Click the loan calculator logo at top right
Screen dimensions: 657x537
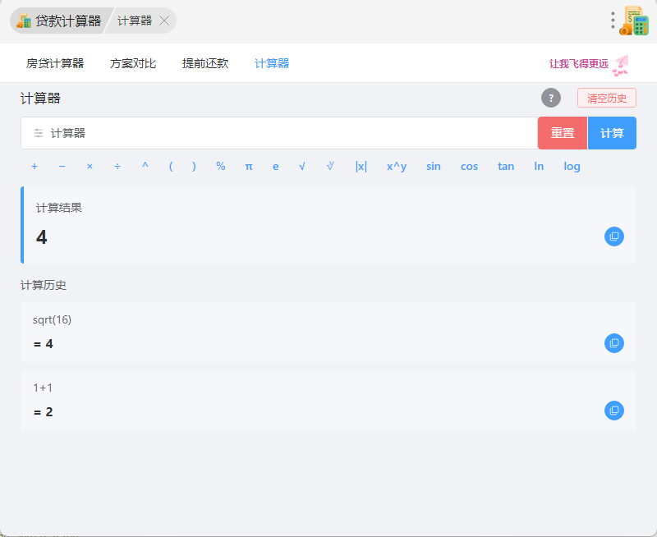[x=634, y=21]
